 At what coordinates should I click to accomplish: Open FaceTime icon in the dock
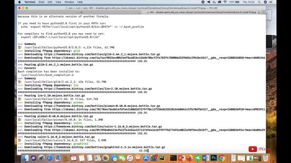(122, 158)
